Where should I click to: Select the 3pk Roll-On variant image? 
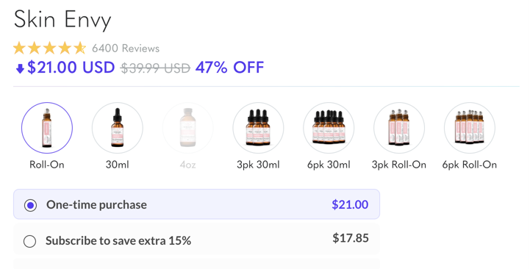coord(399,128)
